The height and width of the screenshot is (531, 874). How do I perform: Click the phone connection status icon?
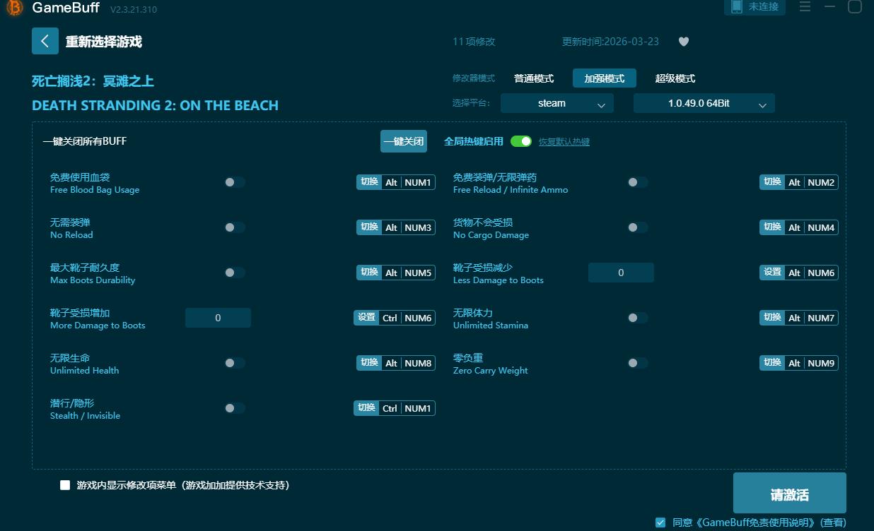(x=737, y=6)
